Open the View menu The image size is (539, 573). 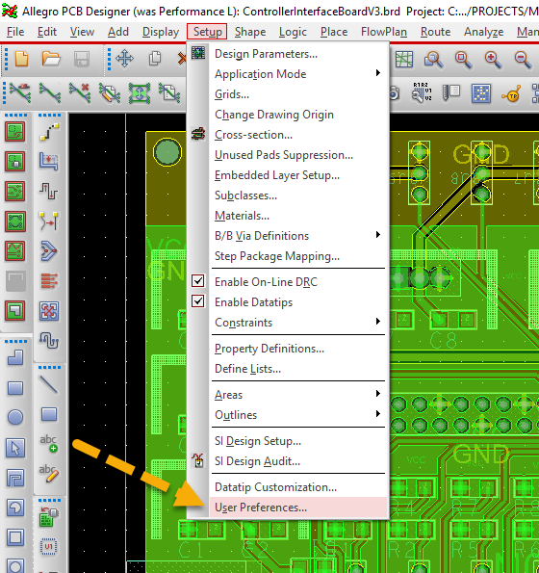point(82,32)
